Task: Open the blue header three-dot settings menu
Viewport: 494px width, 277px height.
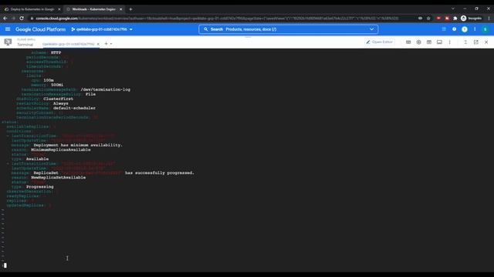Action: (x=475, y=29)
